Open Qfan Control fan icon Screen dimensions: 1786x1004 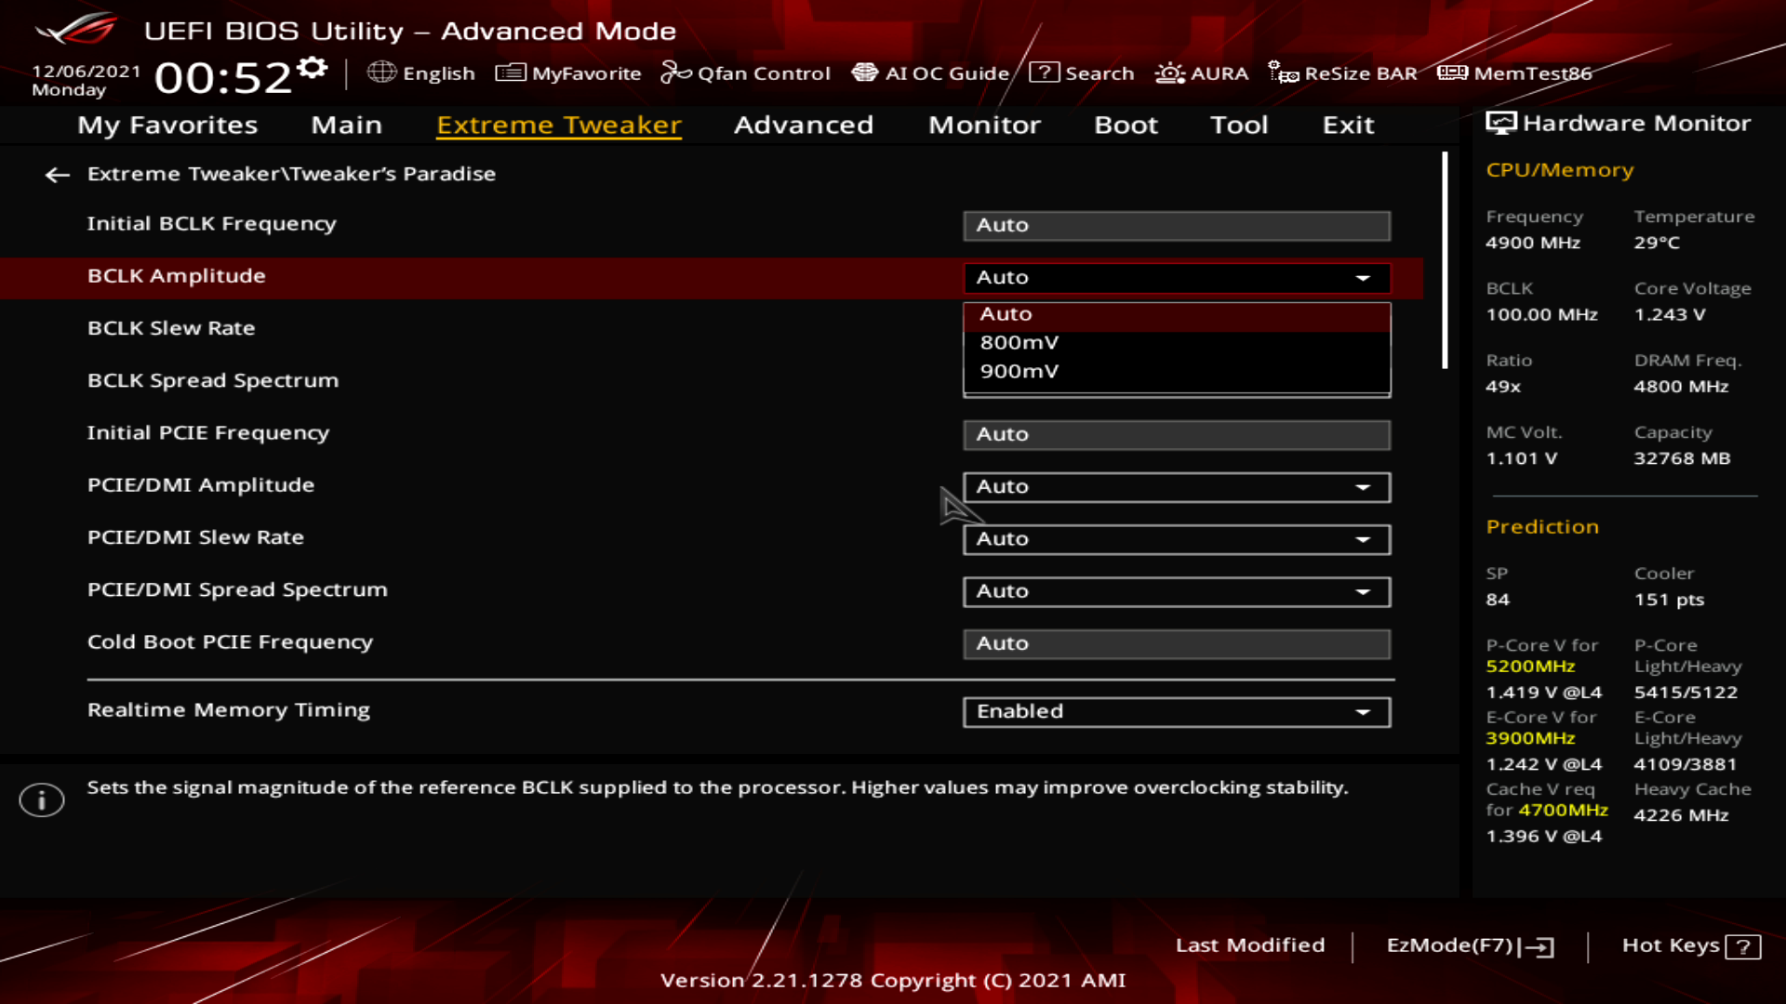(675, 73)
